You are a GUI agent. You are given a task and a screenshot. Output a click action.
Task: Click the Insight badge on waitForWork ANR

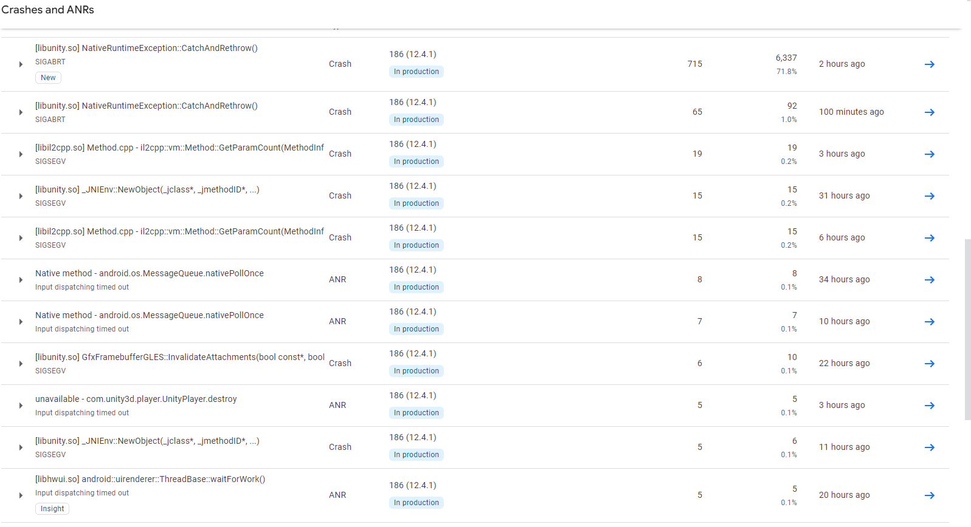(x=52, y=509)
